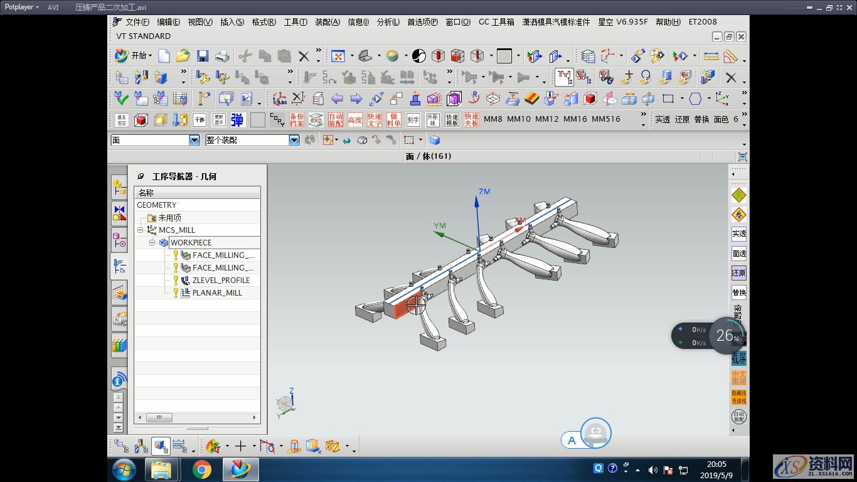Click the Print icon in toolbar
The height and width of the screenshot is (482, 857).
pyautogui.click(x=222, y=56)
